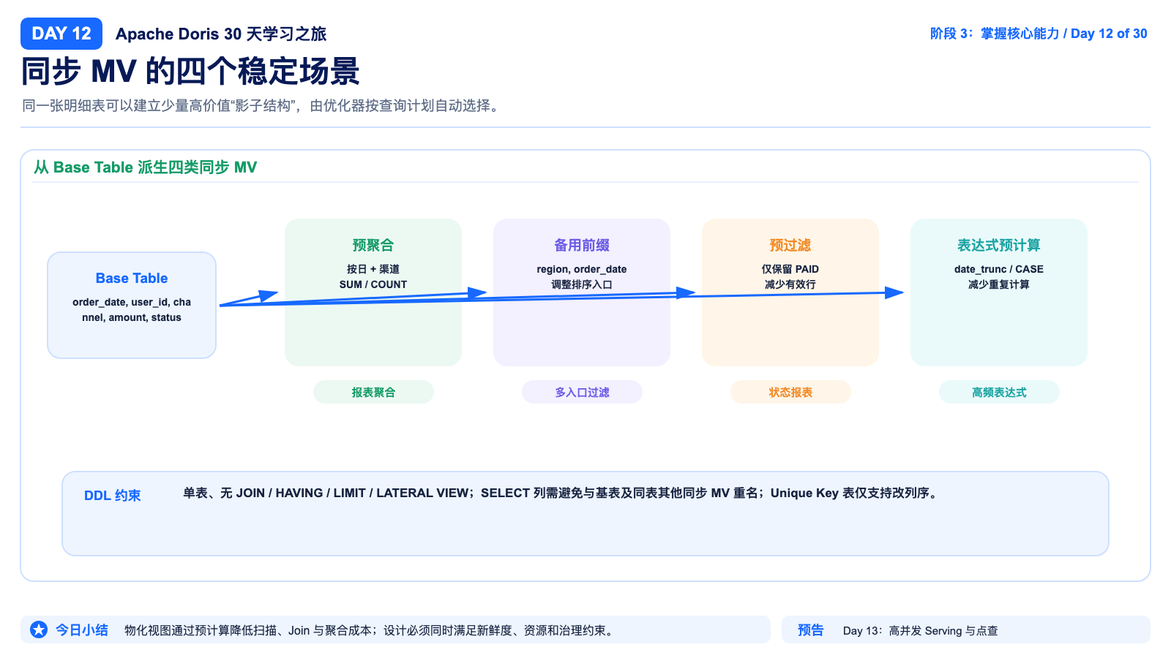This screenshot has width=1171, height=658.
Task: Click the 仅保留 PAID text
Action: [x=790, y=269]
